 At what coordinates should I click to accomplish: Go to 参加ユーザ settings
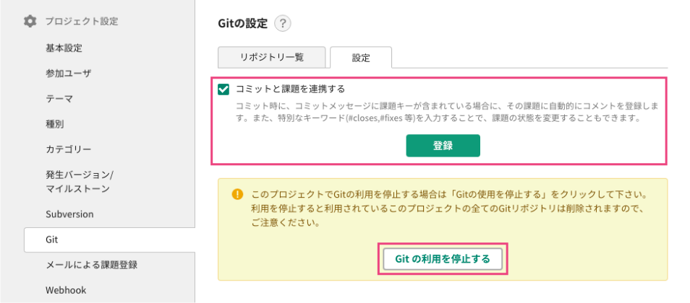pyautogui.click(x=68, y=73)
